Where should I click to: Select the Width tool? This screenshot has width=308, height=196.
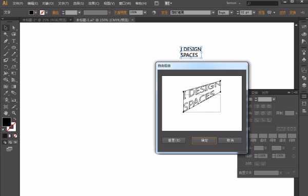6,73
